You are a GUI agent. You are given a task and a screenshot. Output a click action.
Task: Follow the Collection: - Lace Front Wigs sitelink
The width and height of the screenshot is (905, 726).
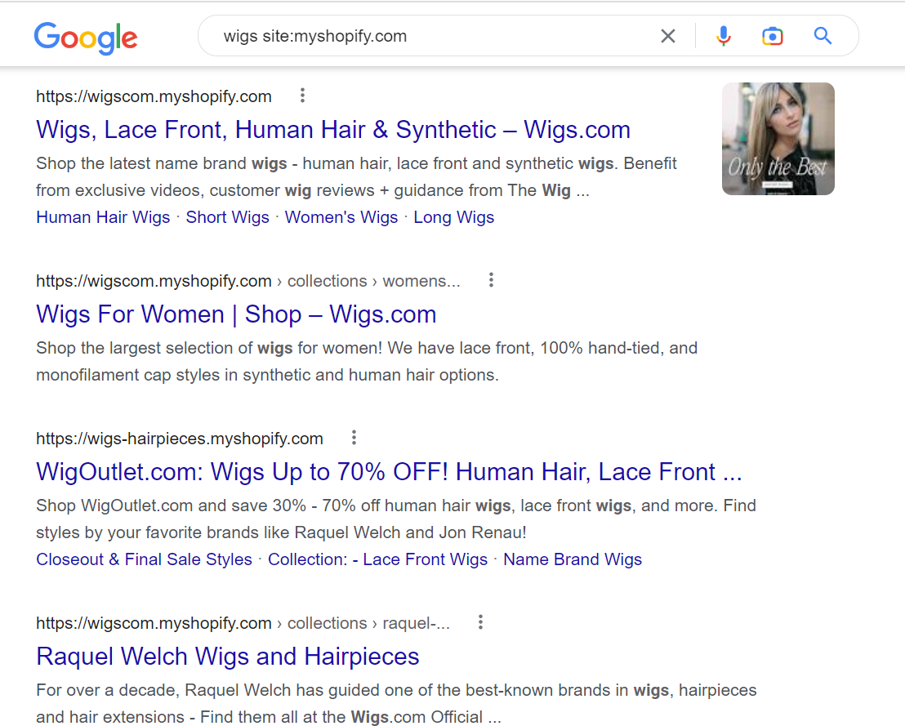[x=377, y=559]
